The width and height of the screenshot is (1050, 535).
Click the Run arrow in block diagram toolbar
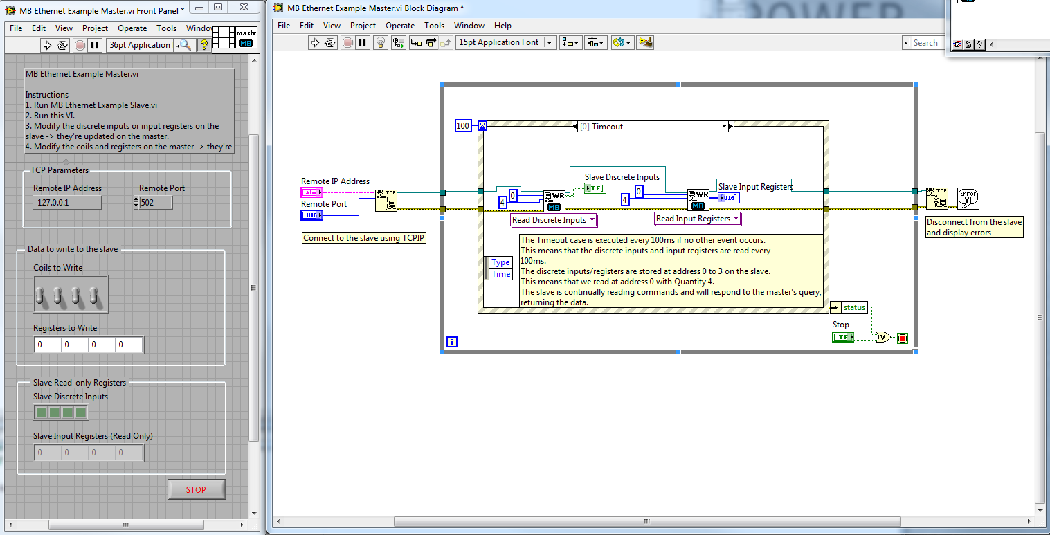point(315,43)
